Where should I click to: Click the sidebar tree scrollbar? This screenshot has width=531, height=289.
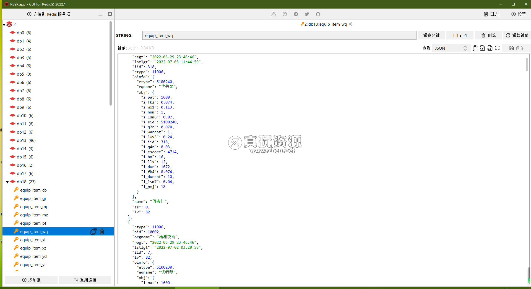coord(111,63)
